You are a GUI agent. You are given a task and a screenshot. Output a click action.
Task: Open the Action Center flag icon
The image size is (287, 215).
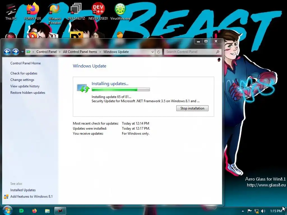249,211
